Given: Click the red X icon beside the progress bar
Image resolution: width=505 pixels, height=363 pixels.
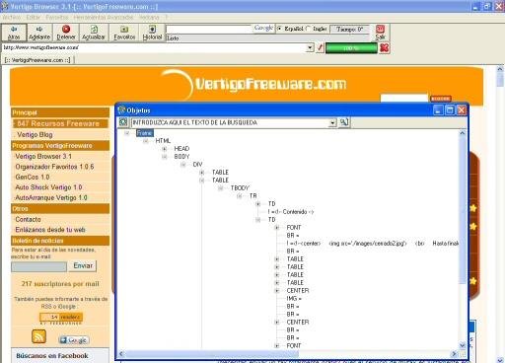Looking at the screenshot, I should 384,48.
